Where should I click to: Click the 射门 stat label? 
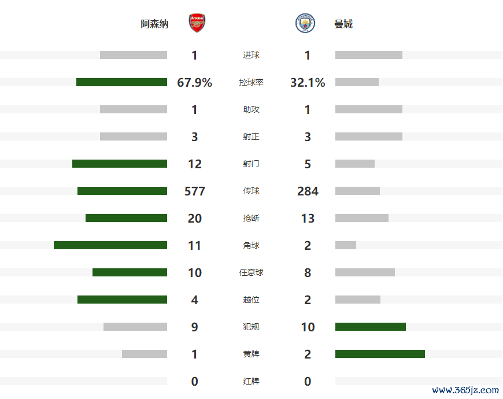point(251,164)
